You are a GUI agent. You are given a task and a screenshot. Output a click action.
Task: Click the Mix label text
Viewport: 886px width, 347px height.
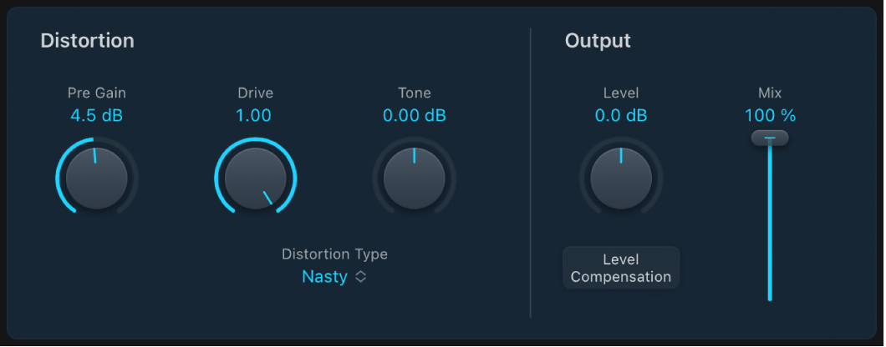(x=769, y=93)
